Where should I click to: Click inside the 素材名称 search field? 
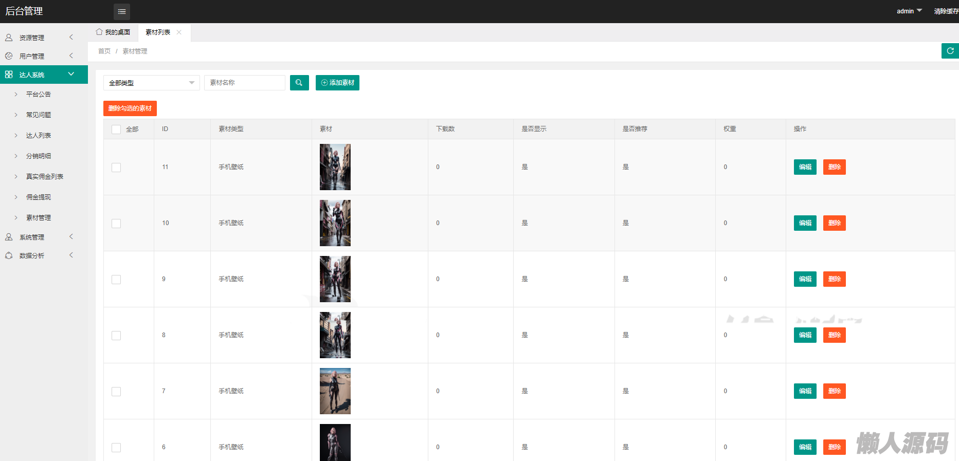pyautogui.click(x=245, y=83)
